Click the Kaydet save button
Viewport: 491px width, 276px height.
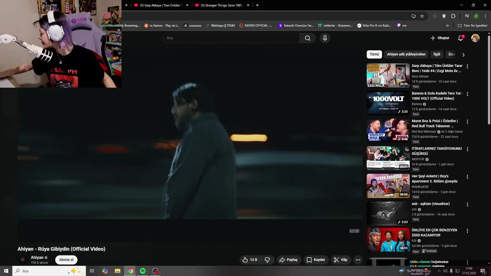coord(316,260)
